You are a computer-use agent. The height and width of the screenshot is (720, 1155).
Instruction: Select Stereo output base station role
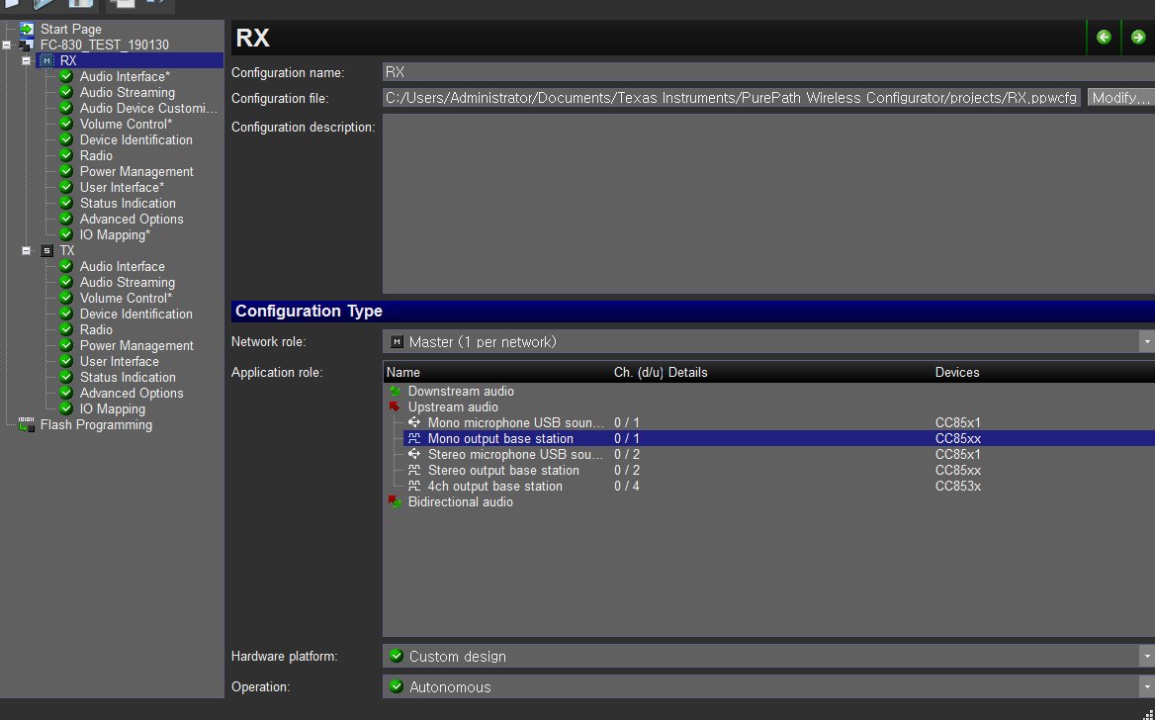point(503,470)
